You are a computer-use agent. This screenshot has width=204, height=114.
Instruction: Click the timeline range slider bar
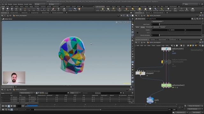point(68,110)
